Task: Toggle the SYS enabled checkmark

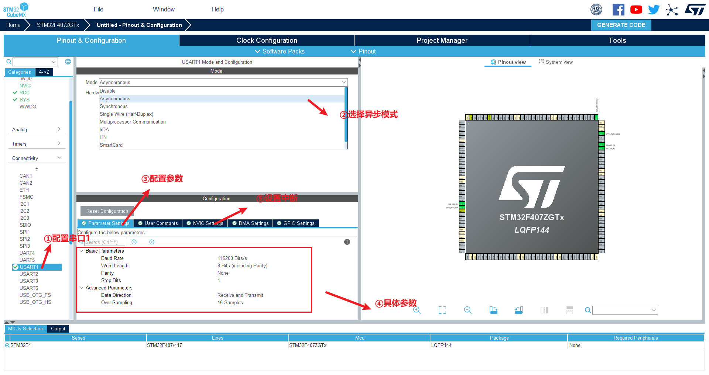Action: pos(15,100)
